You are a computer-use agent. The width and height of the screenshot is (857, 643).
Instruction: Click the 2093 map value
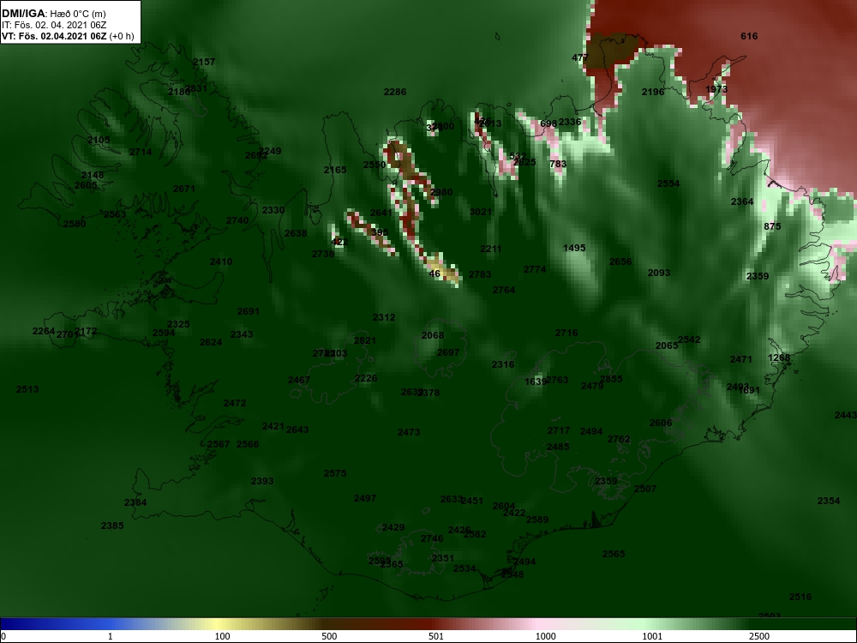point(659,273)
